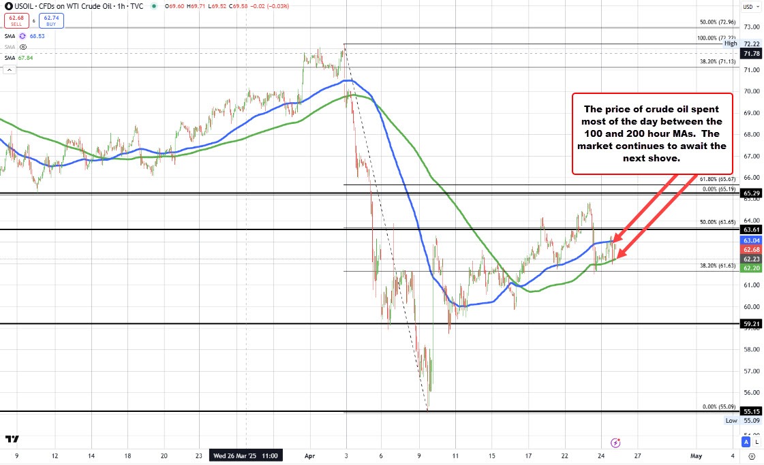Click the 71.78 price axis label
764x465 pixels.
pyautogui.click(x=751, y=54)
